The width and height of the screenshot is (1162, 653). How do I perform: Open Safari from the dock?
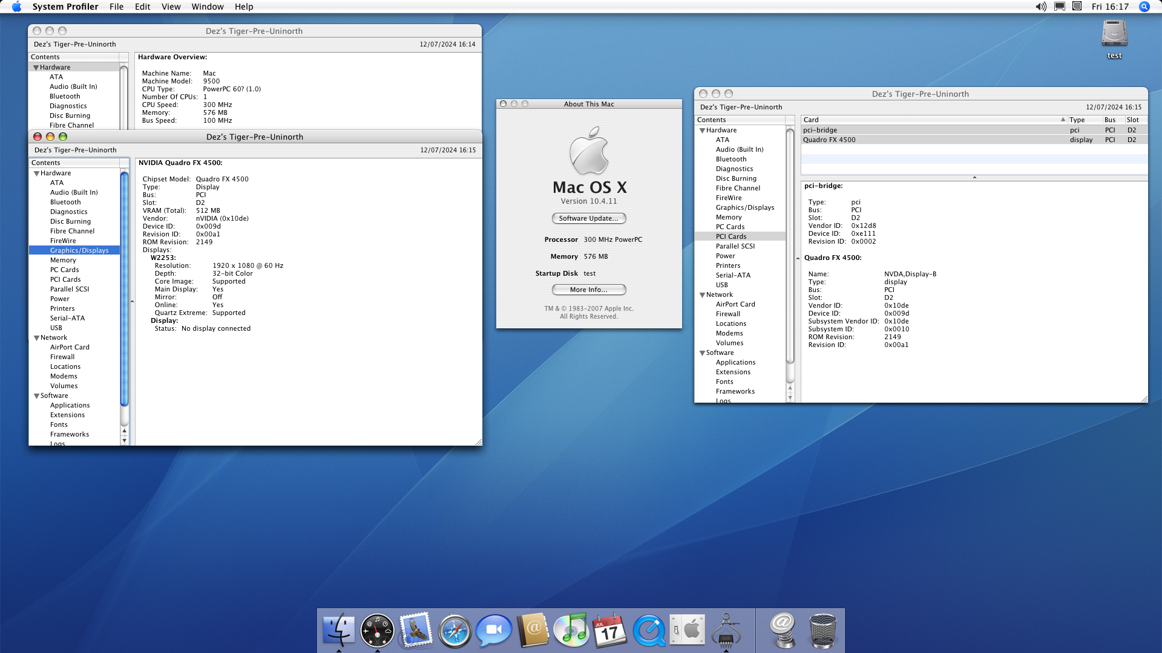455,631
